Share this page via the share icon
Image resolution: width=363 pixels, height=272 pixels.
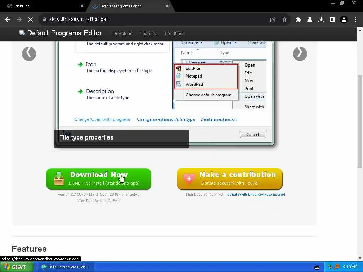click(273, 20)
